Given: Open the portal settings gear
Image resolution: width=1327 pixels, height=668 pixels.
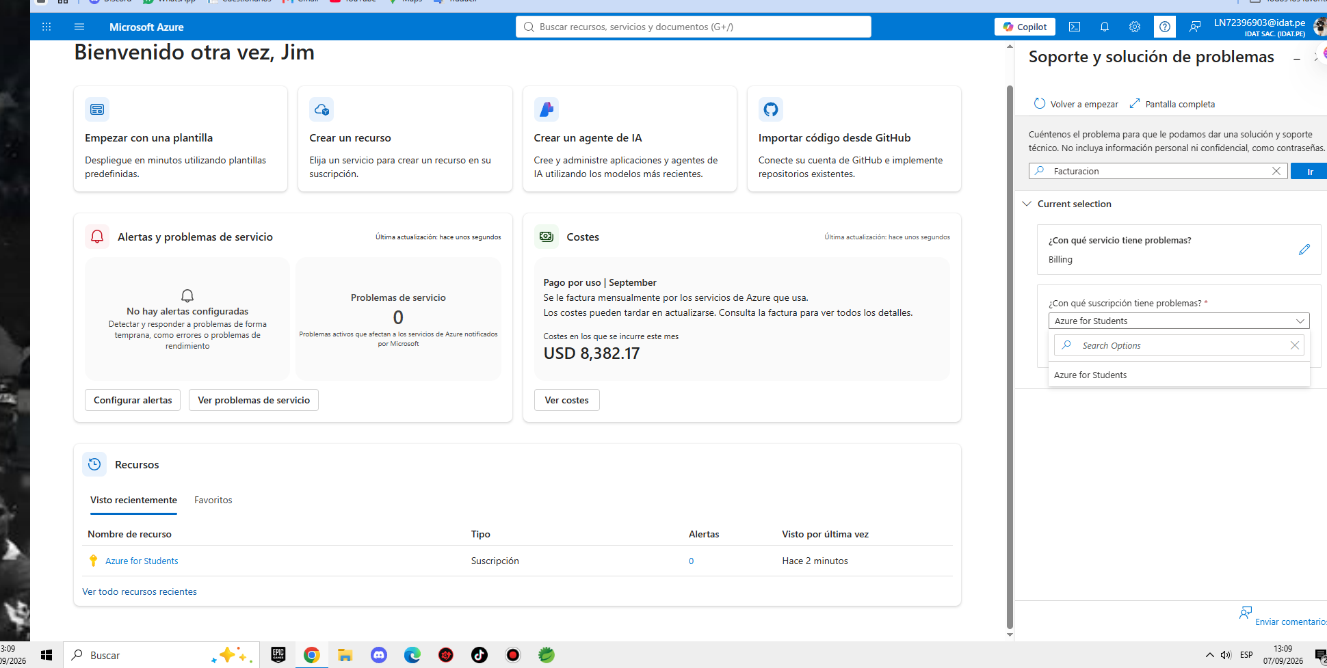Looking at the screenshot, I should (x=1135, y=27).
